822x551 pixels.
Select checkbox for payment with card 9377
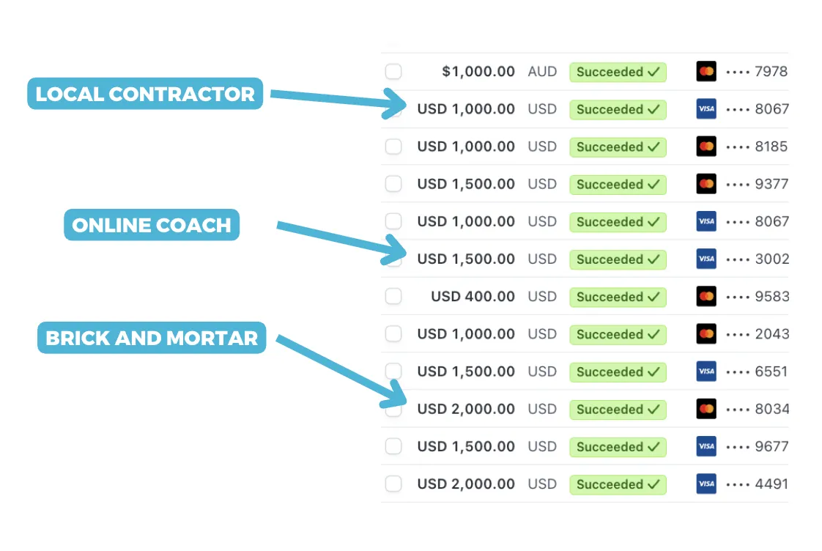[393, 183]
